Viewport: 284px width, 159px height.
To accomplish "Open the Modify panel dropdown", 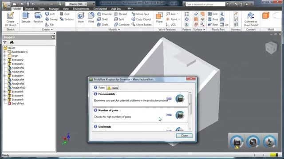I will (114, 30).
